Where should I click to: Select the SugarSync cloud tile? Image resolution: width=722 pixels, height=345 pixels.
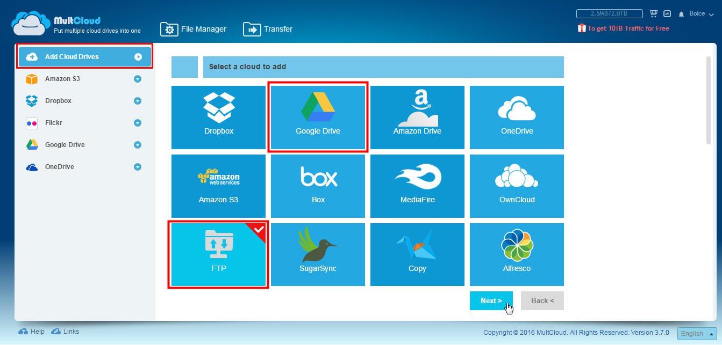coord(318,254)
